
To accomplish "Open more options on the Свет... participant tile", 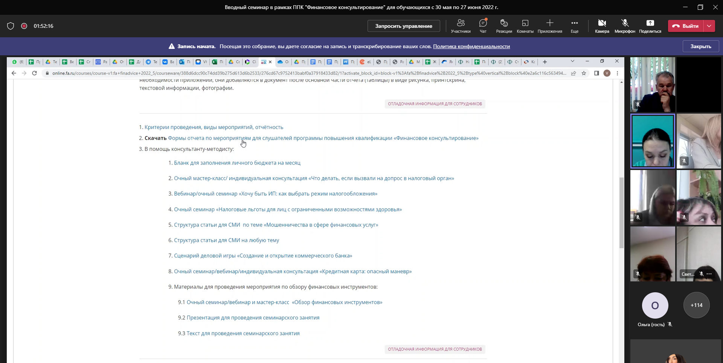I will coord(709,274).
